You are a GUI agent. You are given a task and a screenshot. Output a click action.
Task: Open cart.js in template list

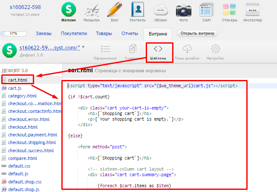15,88
